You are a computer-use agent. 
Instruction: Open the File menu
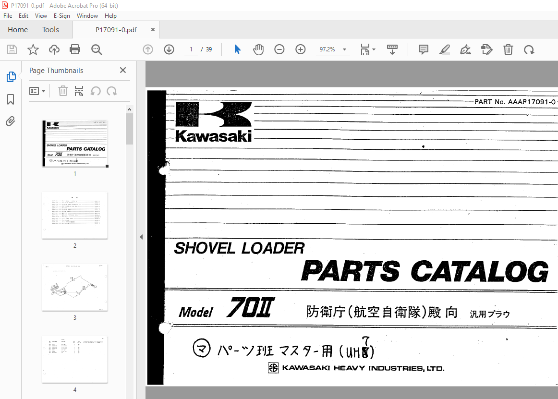[8, 16]
